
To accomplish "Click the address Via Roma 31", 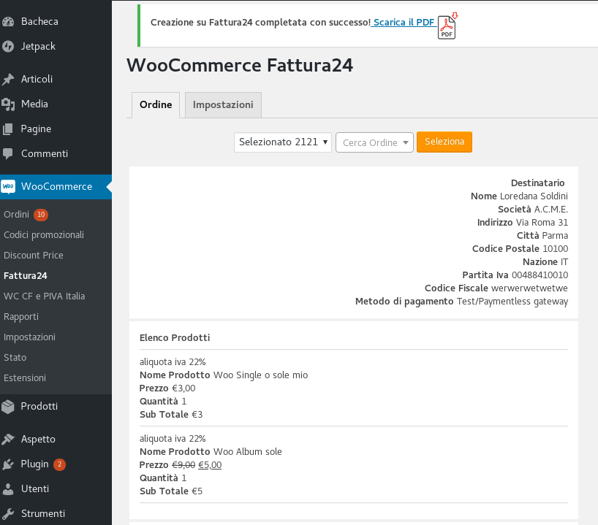I will [x=542, y=223].
